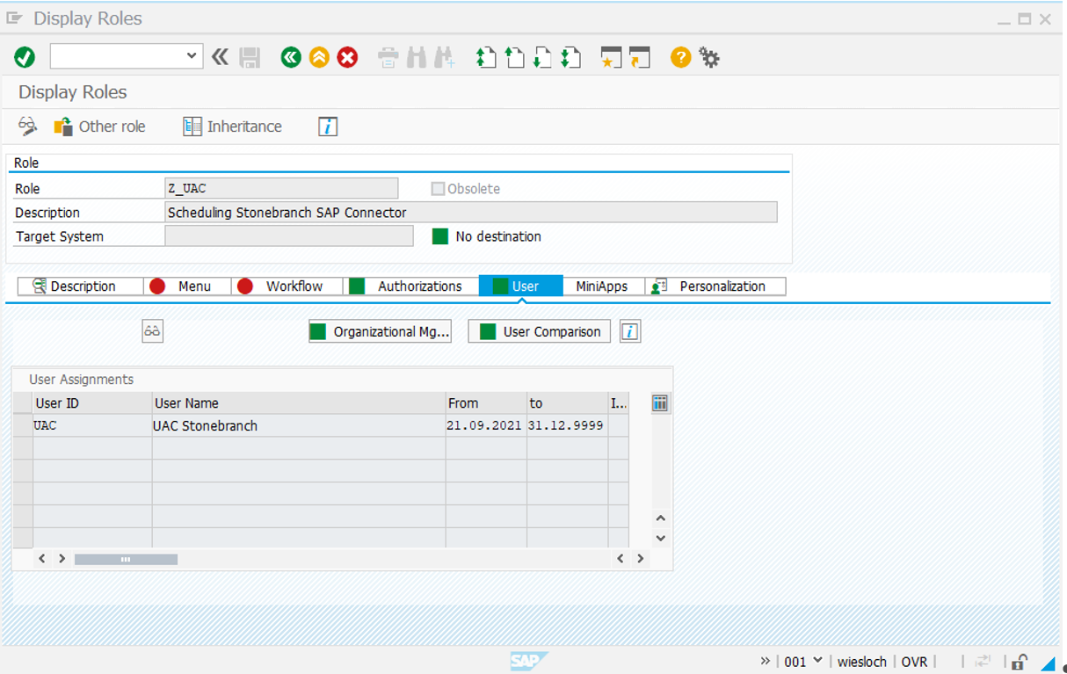The height and width of the screenshot is (674, 1067).
Task: Click the horizontal scrollbar thumb in table
Action: pos(126,559)
